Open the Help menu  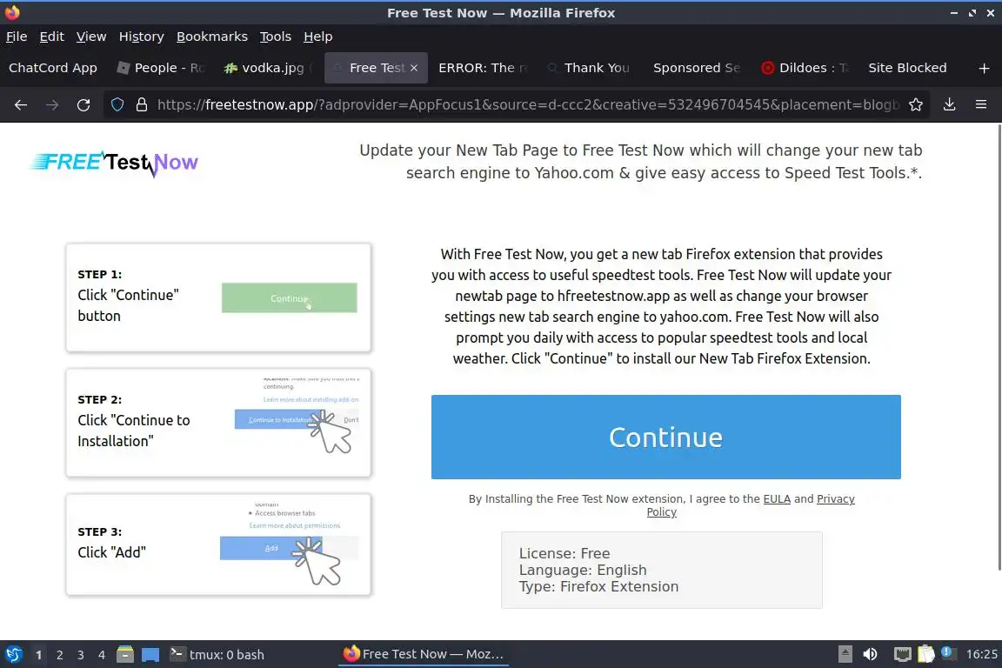point(317,37)
